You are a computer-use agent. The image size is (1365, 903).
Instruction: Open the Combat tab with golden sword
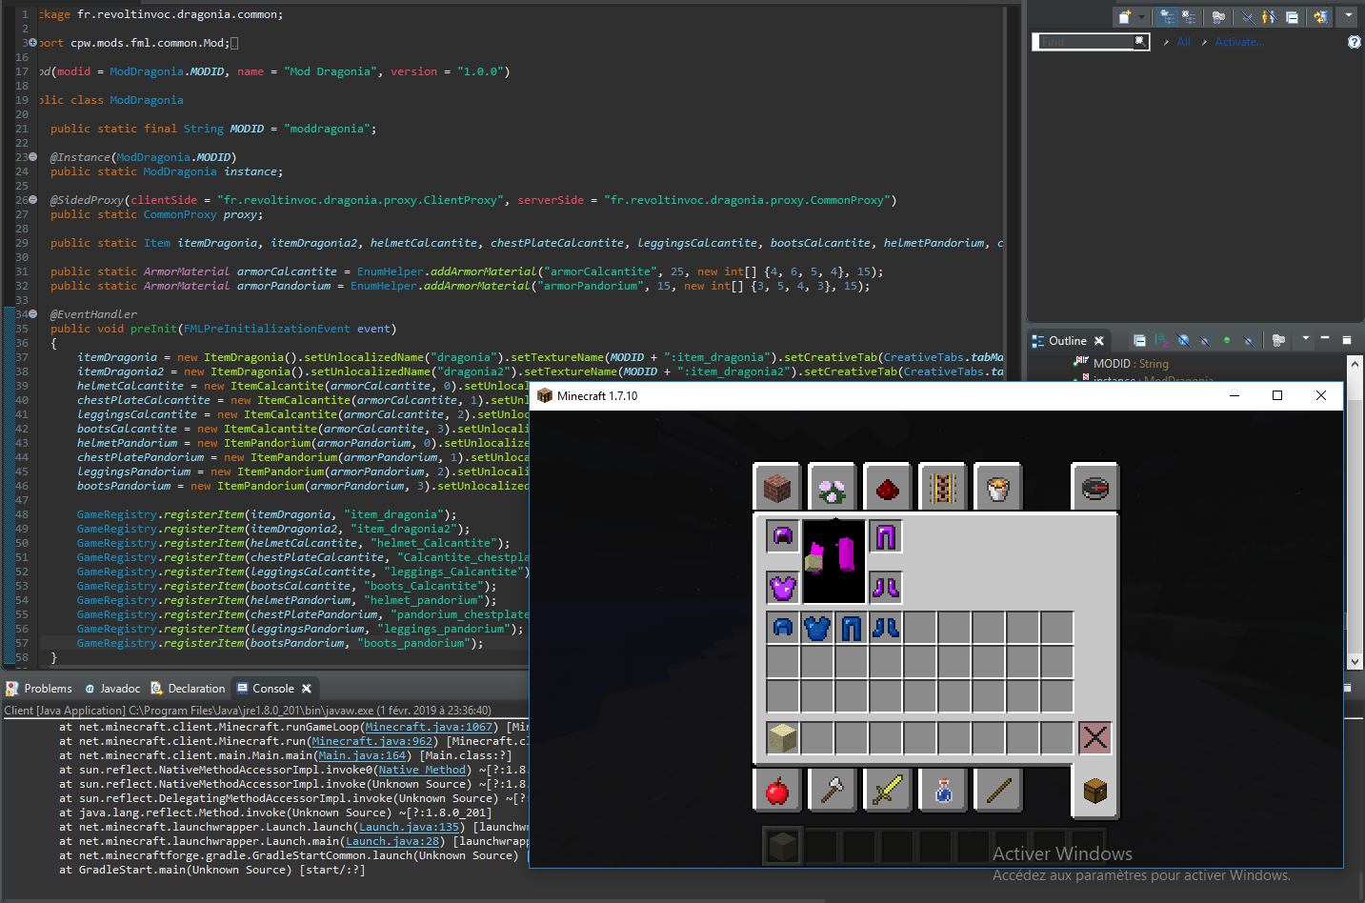(888, 790)
